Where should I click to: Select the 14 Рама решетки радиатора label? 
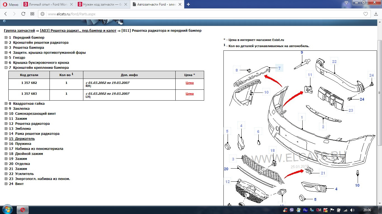[x=34, y=134]
